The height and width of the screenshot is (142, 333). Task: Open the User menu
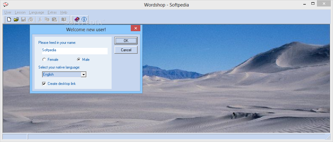click(x=8, y=12)
